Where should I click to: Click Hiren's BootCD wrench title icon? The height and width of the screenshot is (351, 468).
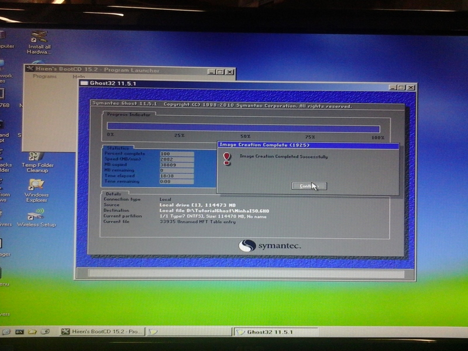pos(30,70)
